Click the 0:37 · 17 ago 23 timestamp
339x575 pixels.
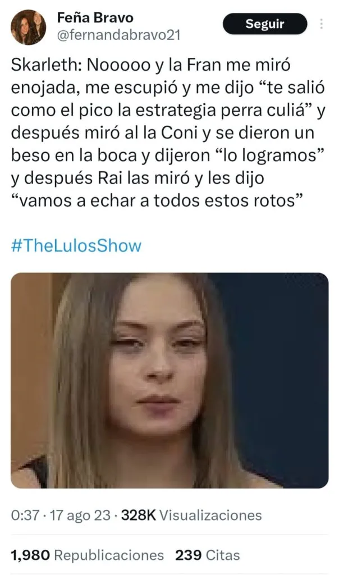[61, 515]
